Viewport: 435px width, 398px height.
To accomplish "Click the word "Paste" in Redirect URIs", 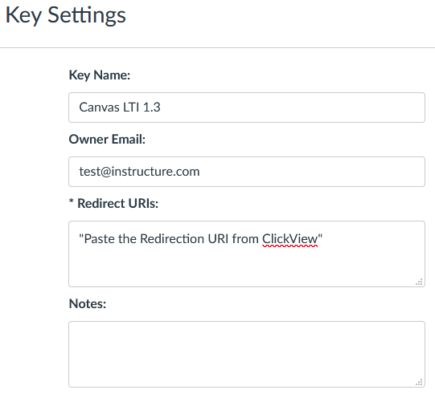I will point(100,239).
